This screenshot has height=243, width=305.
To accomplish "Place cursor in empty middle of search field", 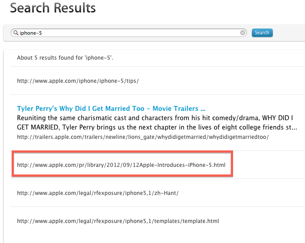I will pyautogui.click(x=134, y=32).
